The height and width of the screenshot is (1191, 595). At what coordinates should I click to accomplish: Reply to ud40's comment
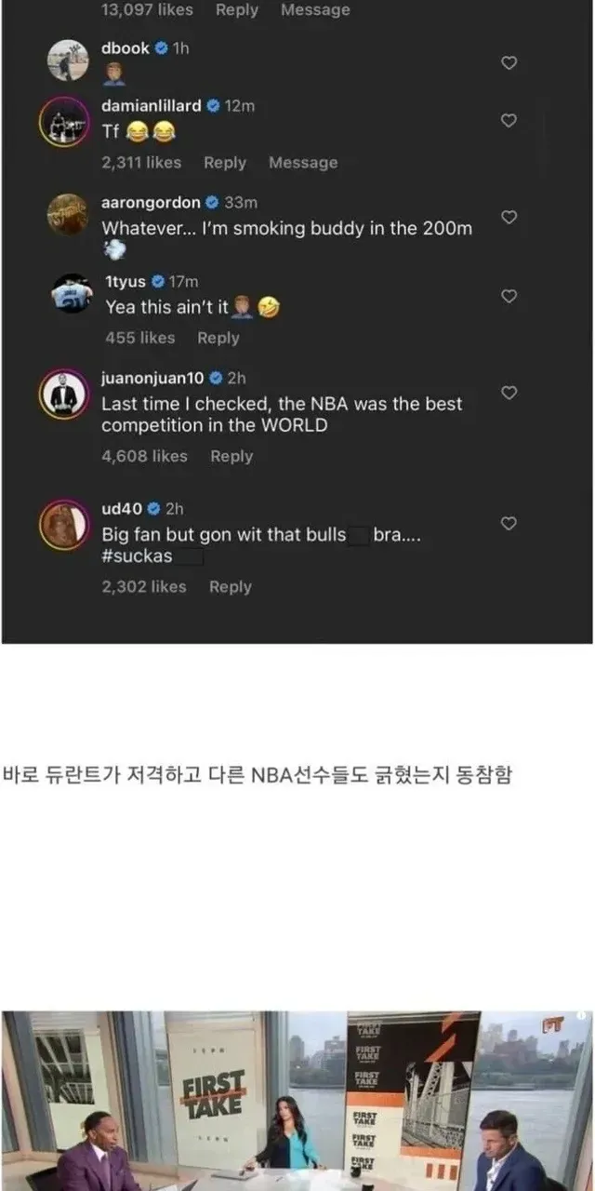point(231,587)
